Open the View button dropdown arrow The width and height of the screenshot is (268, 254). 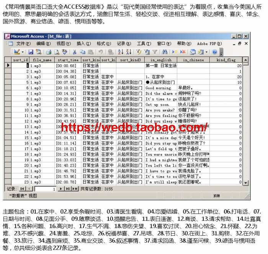(x=22, y=52)
